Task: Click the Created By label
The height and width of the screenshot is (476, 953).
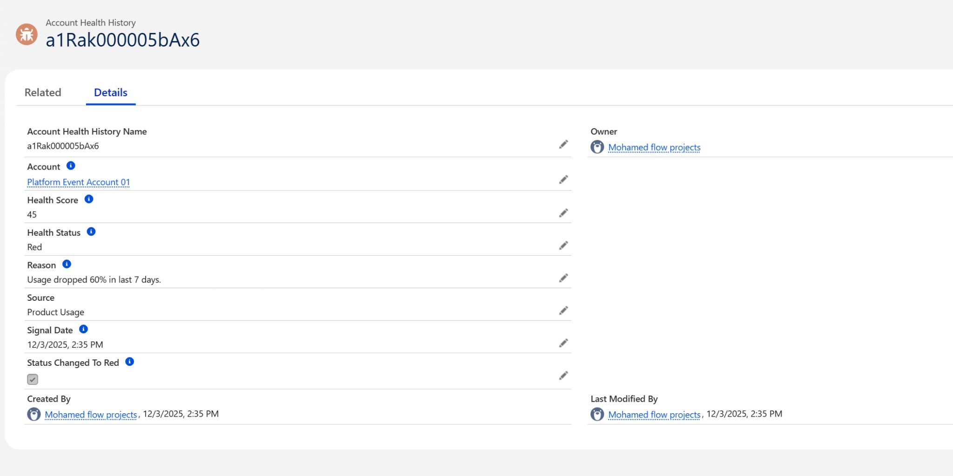Action: point(49,399)
